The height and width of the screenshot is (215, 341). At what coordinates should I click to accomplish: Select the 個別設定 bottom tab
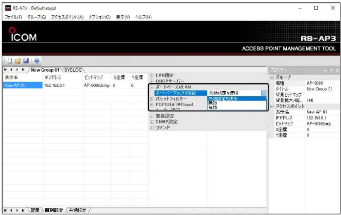coord(54,210)
